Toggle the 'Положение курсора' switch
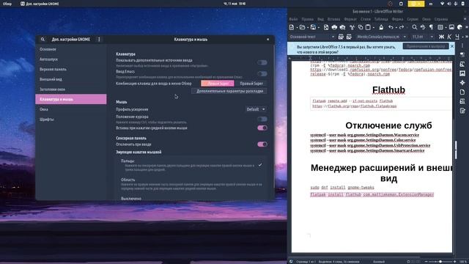 pos(262,119)
